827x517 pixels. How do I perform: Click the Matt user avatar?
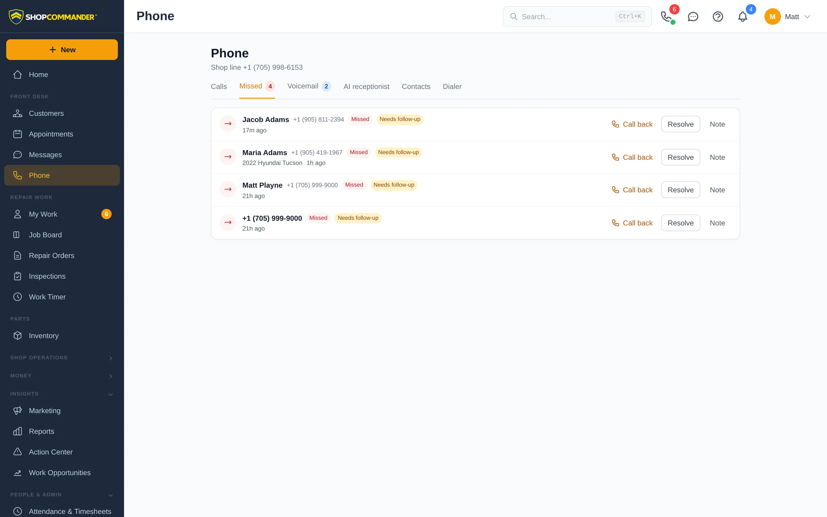click(x=772, y=16)
